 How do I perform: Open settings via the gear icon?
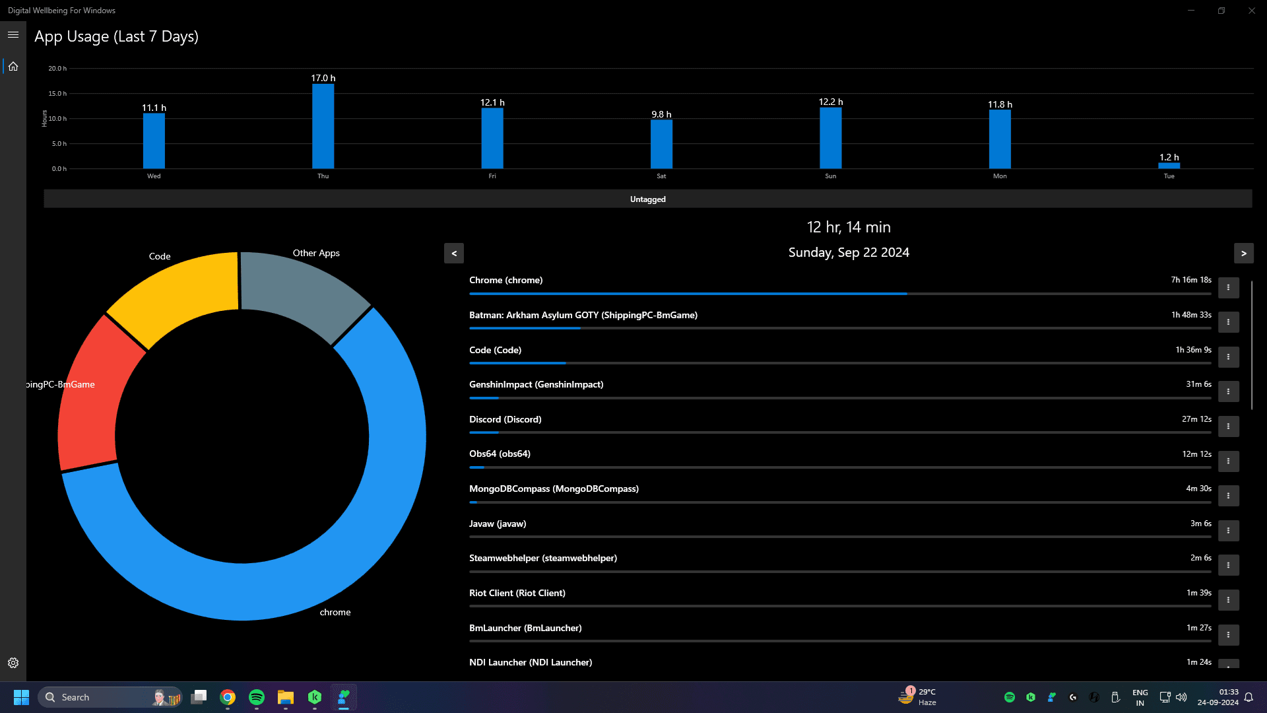(x=13, y=663)
